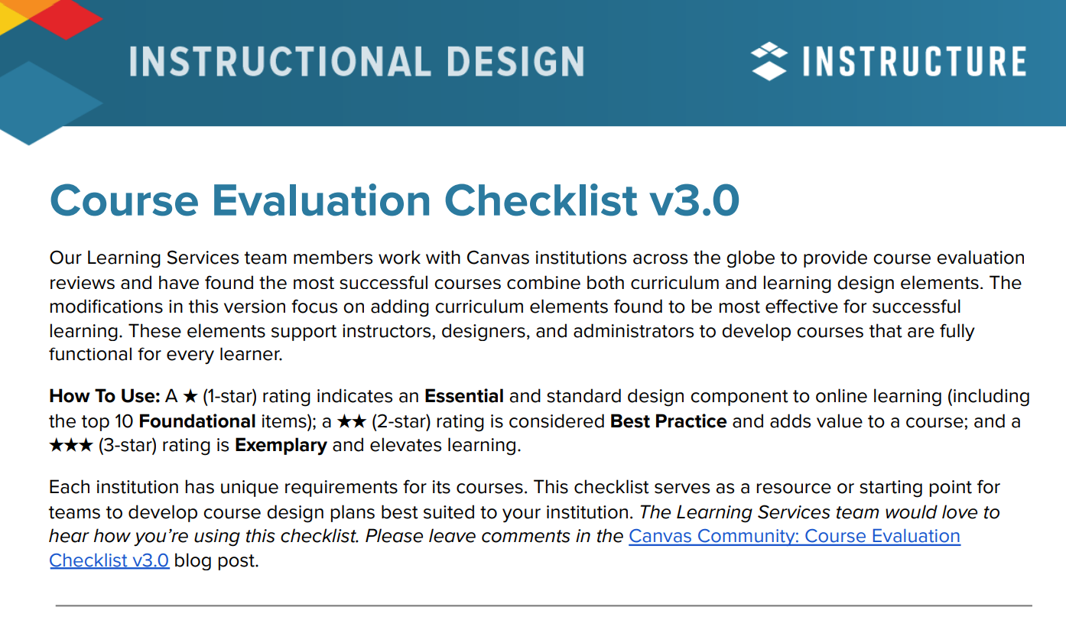Click the two-star rating symbol
This screenshot has width=1066, height=630.
[353, 421]
